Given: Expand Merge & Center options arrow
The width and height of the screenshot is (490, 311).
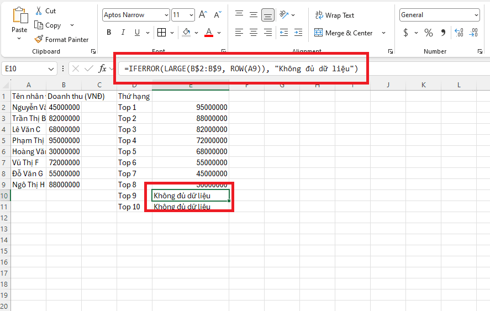Looking at the screenshot, I should point(383,33).
